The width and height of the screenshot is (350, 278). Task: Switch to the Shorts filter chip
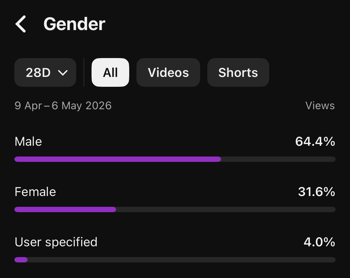(x=238, y=72)
